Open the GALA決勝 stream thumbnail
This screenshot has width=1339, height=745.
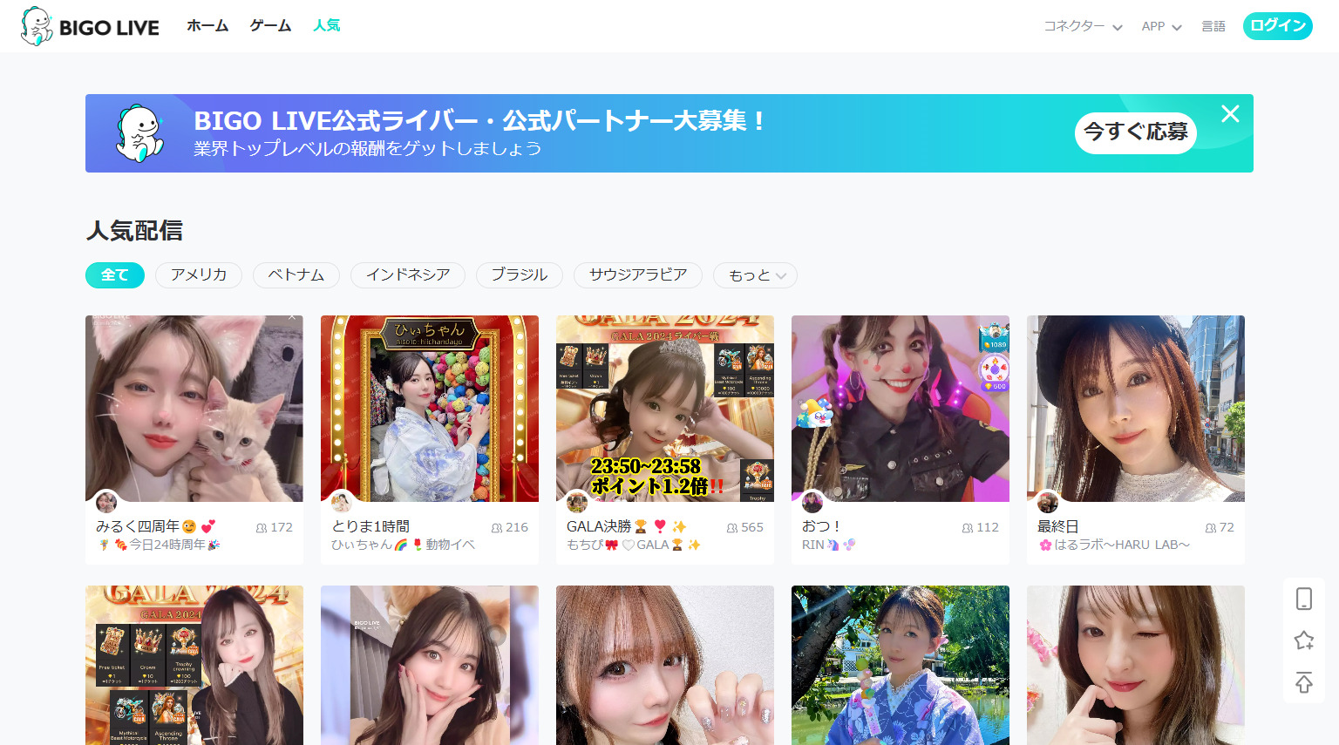pos(665,409)
